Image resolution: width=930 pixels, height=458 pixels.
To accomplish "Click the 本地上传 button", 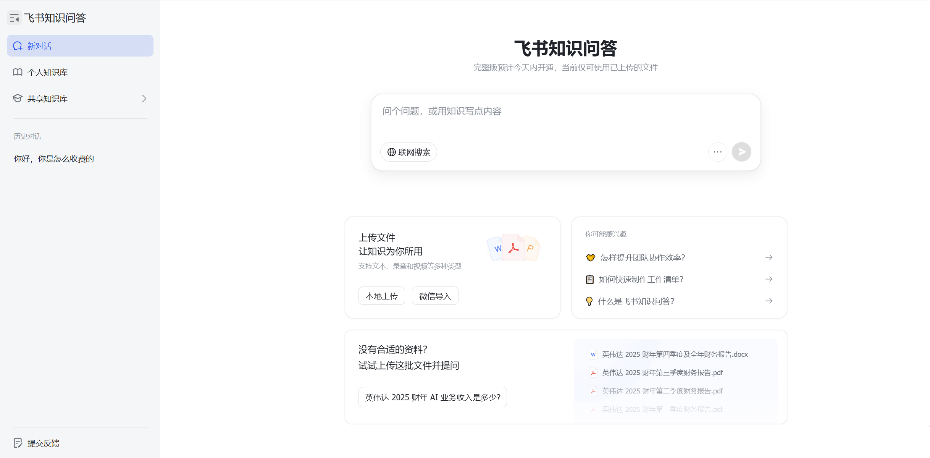I will 381,295.
